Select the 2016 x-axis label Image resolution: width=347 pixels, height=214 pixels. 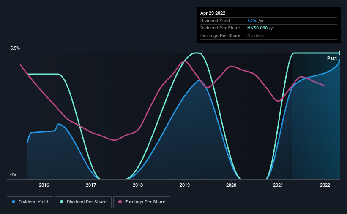coord(44,185)
